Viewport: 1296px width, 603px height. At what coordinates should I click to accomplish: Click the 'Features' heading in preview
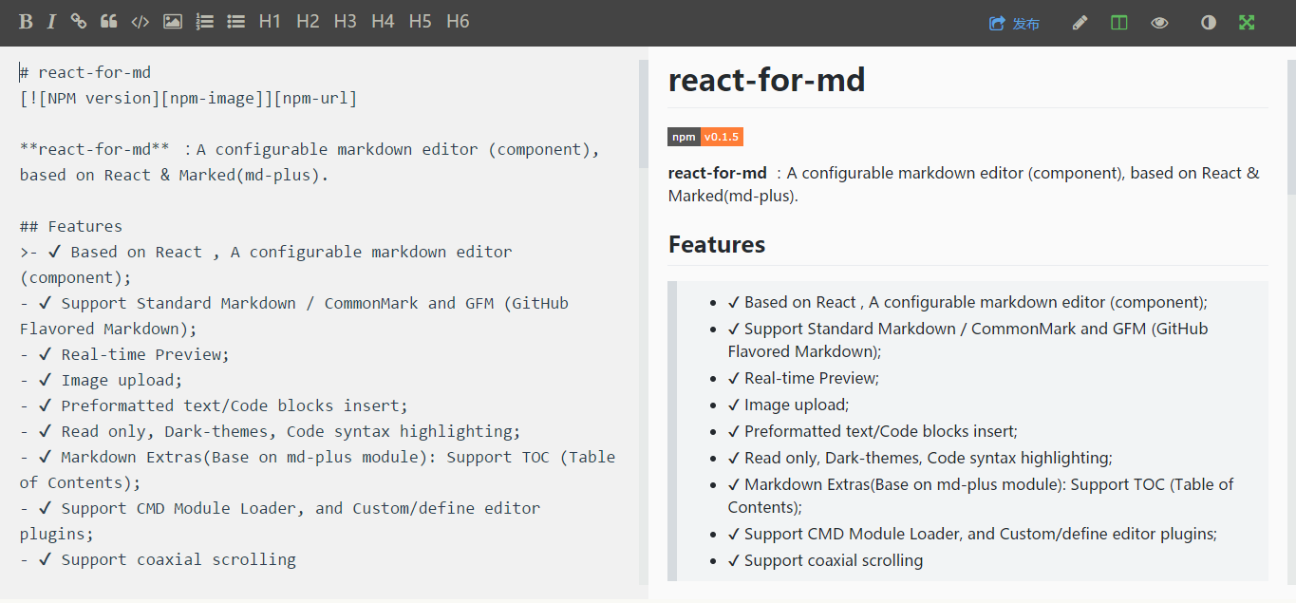717,244
